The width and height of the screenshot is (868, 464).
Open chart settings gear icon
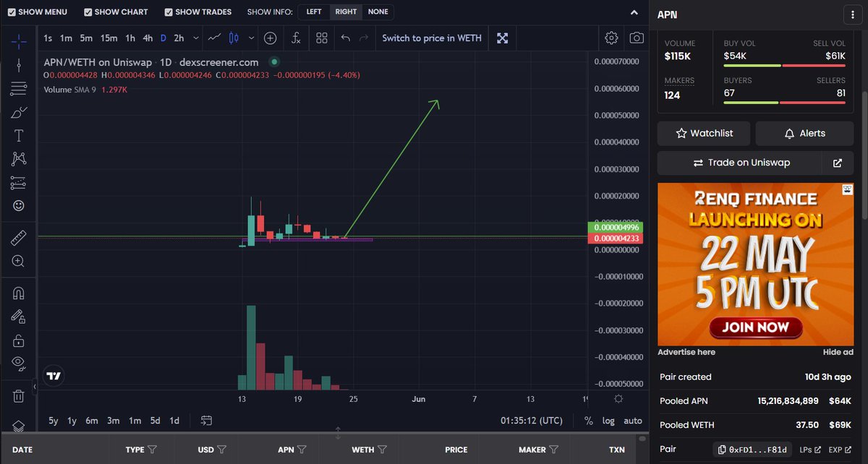611,38
